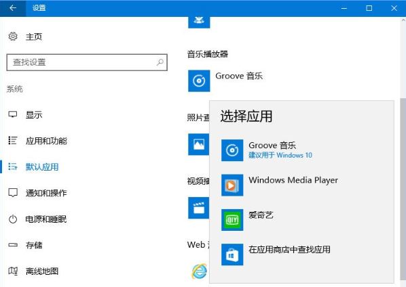Click Groove 音乐 label under 音乐播放器
Image resolution: width=406 pixels, height=287 pixels.
pyautogui.click(x=239, y=76)
